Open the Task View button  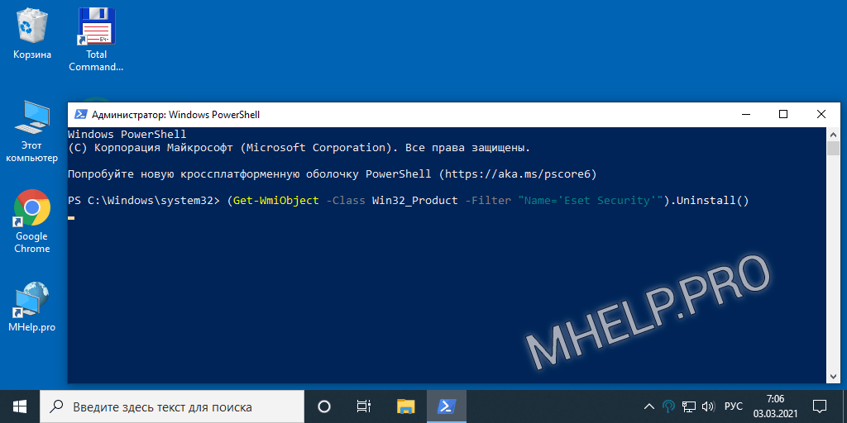pos(364,406)
